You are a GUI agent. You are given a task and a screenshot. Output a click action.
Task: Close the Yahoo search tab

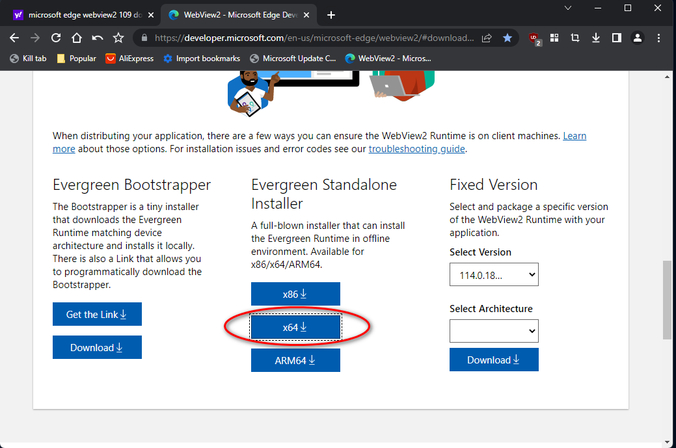(x=151, y=15)
